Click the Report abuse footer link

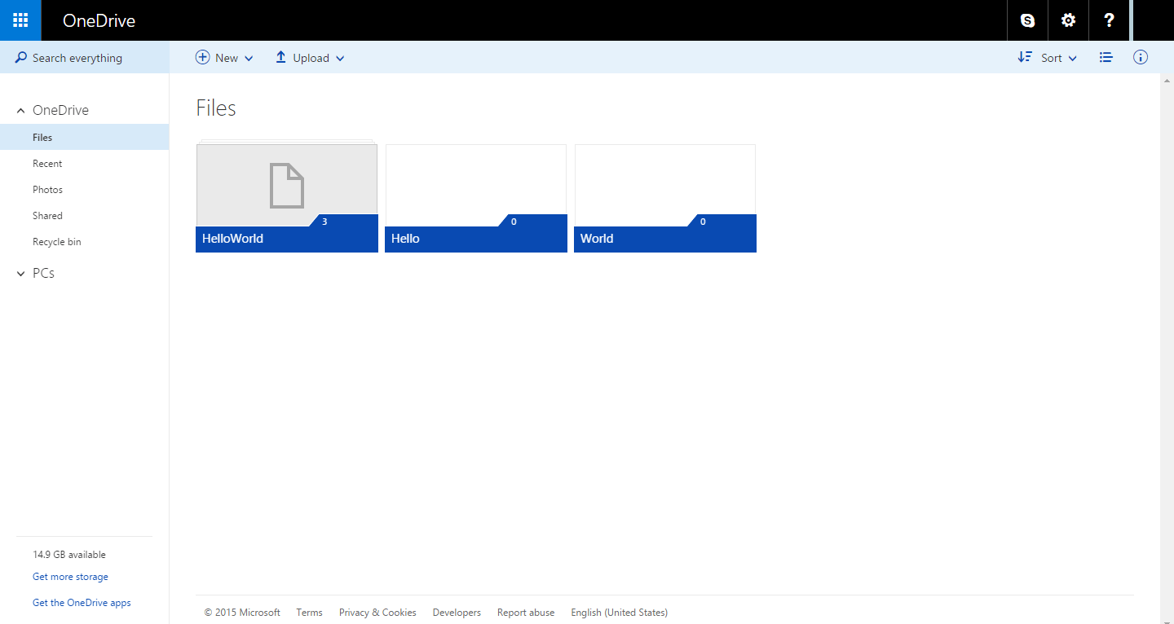[x=526, y=613]
